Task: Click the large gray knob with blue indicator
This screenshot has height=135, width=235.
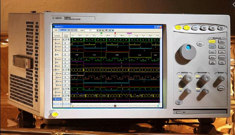Action: [187, 52]
